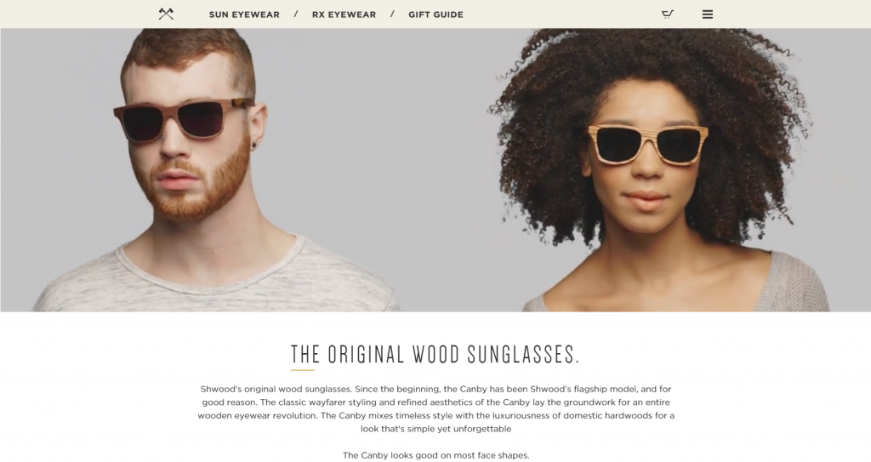Go to Sun Eyewear section
This screenshot has height=462, width=871.
(x=244, y=14)
